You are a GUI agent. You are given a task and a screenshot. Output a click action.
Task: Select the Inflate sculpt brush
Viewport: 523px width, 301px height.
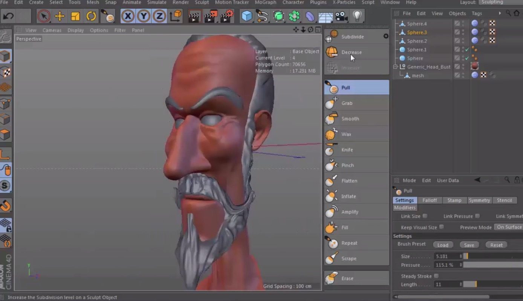[356, 196]
